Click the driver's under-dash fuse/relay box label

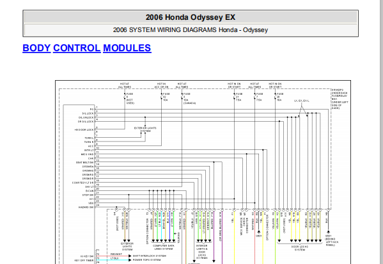tap(340, 99)
